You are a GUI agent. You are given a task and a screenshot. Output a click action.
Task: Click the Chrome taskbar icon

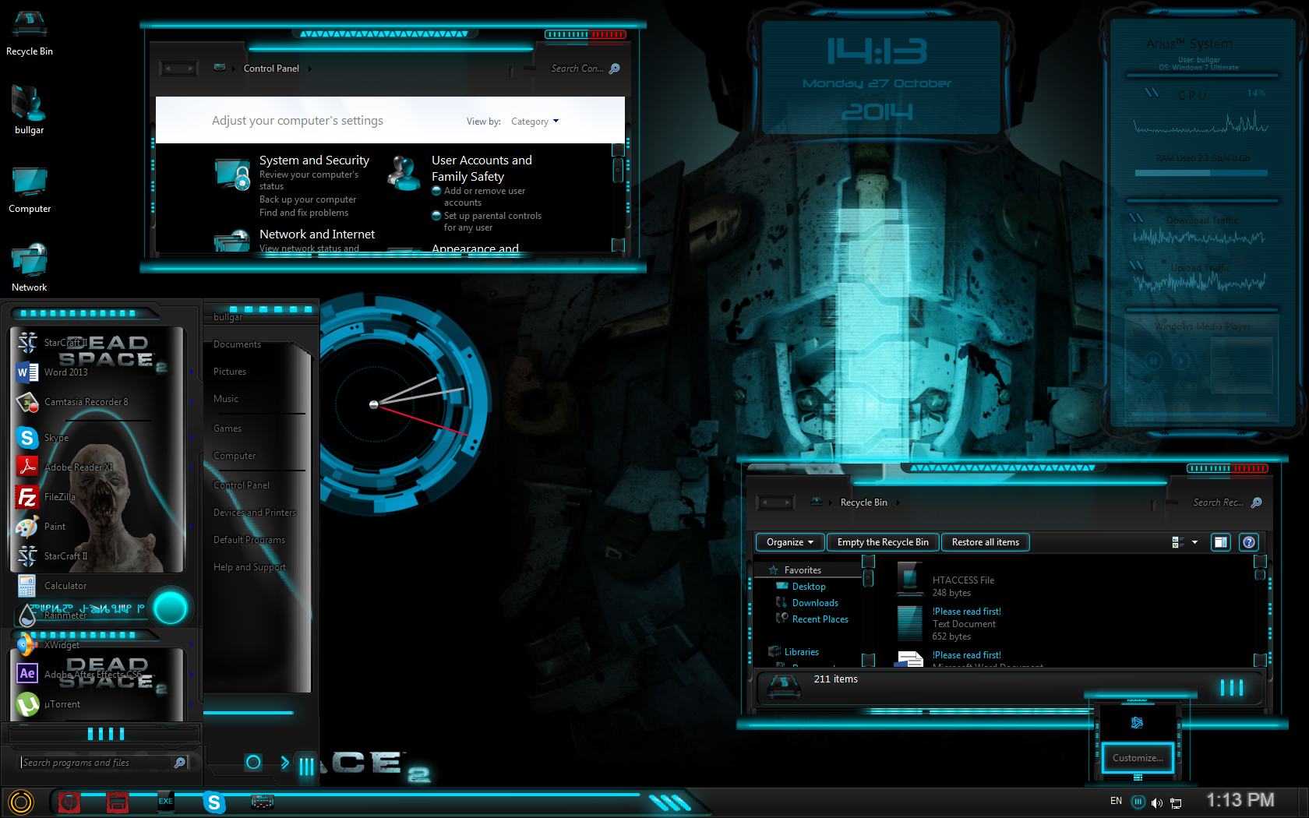pyautogui.click(x=69, y=802)
